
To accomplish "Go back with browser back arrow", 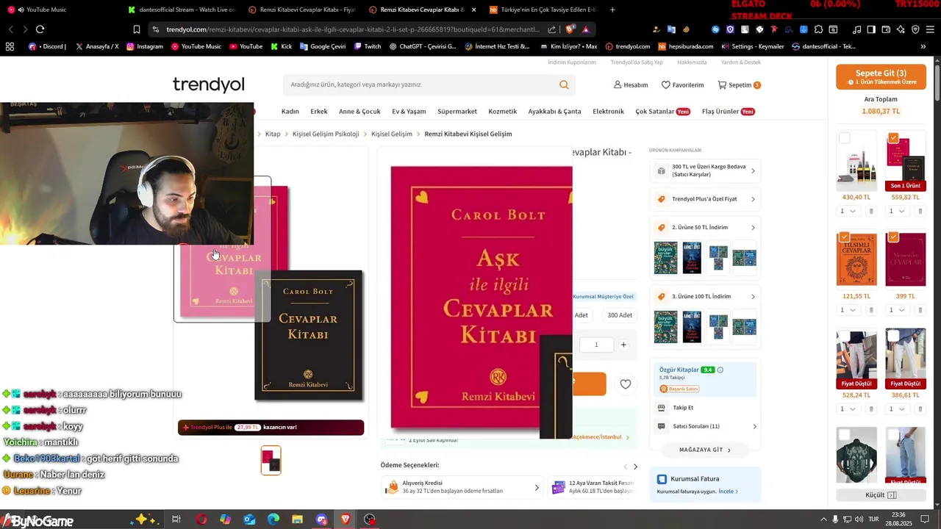I will [x=10, y=29].
